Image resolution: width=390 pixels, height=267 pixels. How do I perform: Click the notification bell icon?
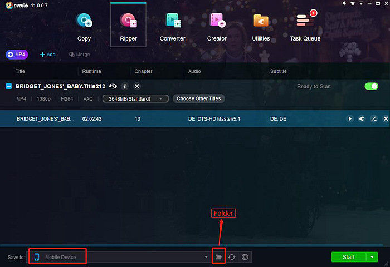tap(344, 3)
